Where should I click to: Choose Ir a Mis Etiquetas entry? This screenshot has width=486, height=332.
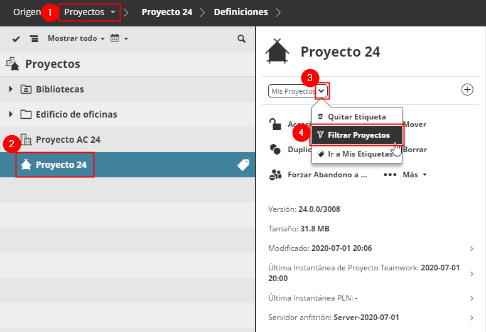357,154
